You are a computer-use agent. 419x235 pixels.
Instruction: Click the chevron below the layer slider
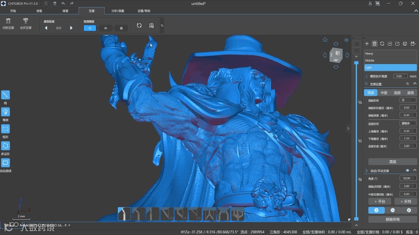pos(356,225)
